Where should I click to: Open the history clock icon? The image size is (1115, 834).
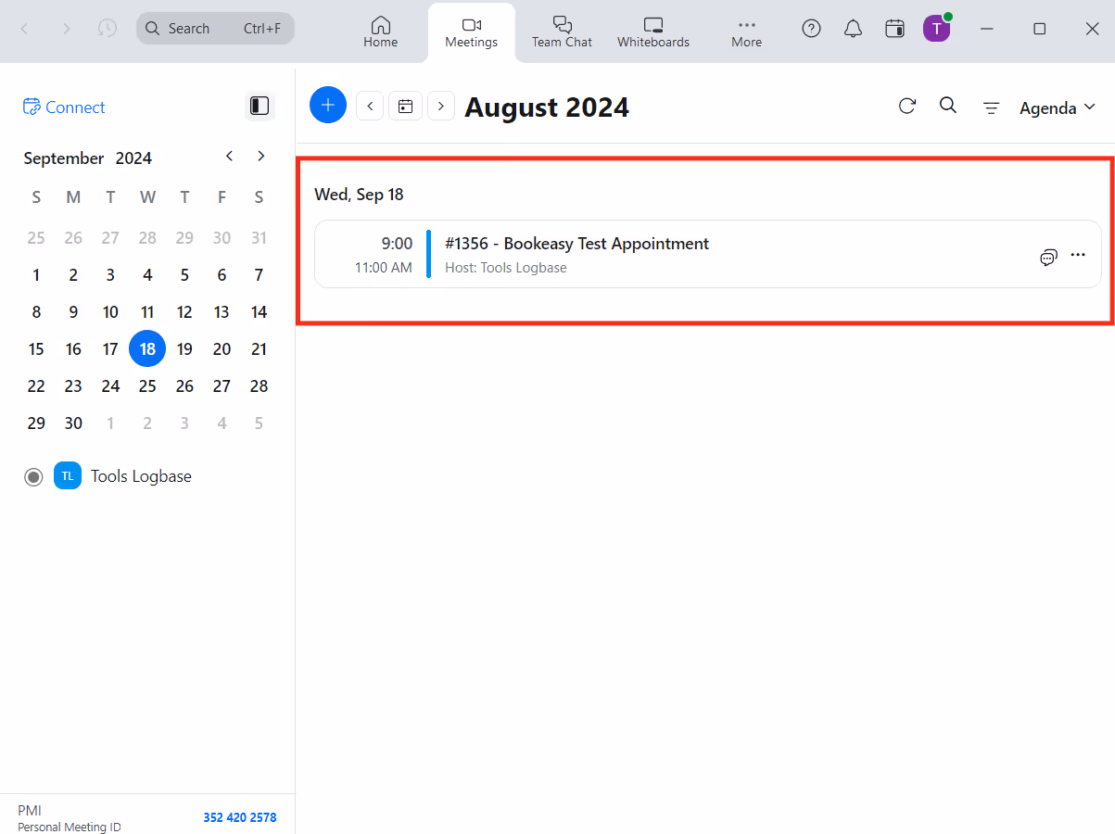pos(108,29)
